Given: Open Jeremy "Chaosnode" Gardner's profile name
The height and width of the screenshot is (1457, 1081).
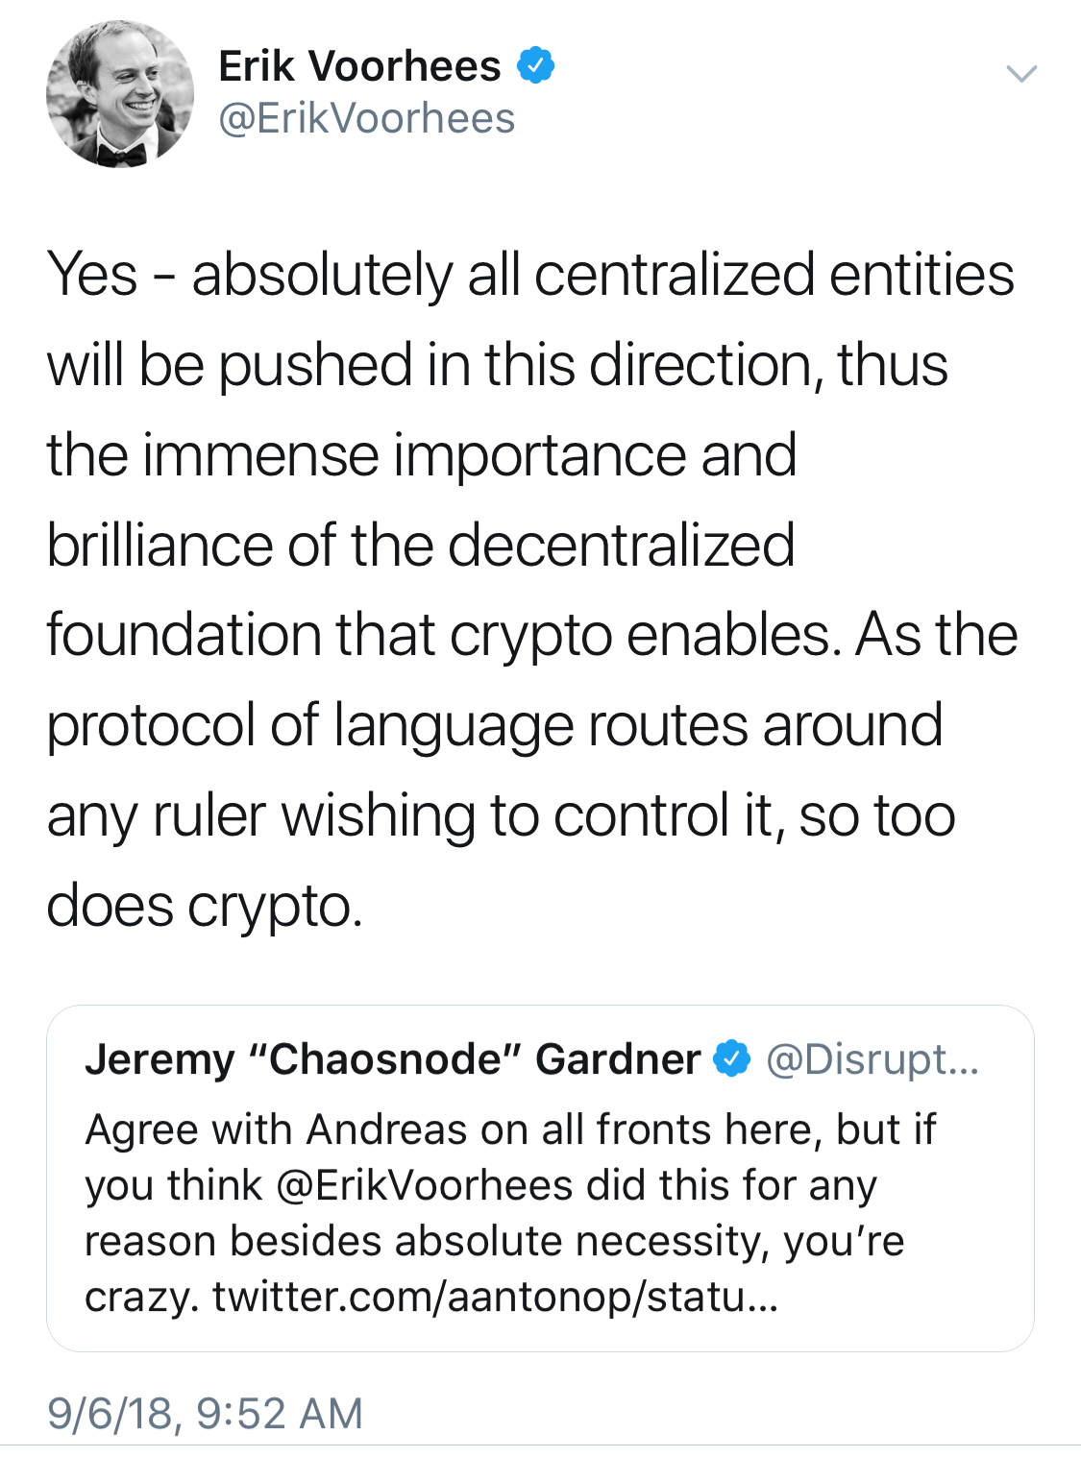Looking at the screenshot, I should (x=392, y=1058).
